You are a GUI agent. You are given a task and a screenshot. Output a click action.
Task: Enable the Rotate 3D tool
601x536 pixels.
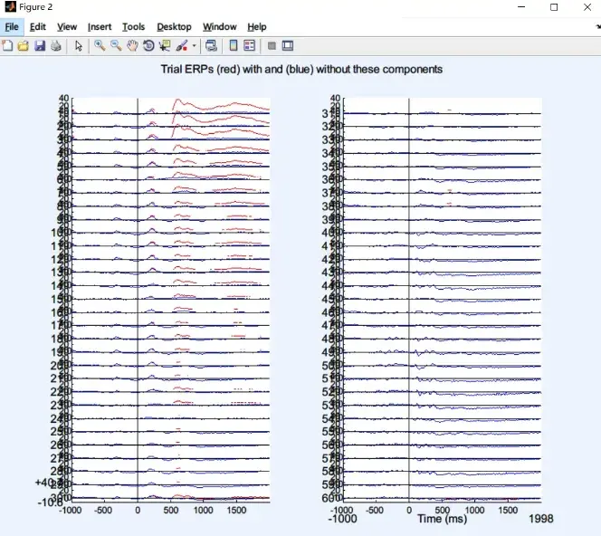[x=148, y=46]
